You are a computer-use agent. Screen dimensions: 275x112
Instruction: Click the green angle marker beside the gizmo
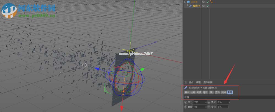[x=107, y=90]
